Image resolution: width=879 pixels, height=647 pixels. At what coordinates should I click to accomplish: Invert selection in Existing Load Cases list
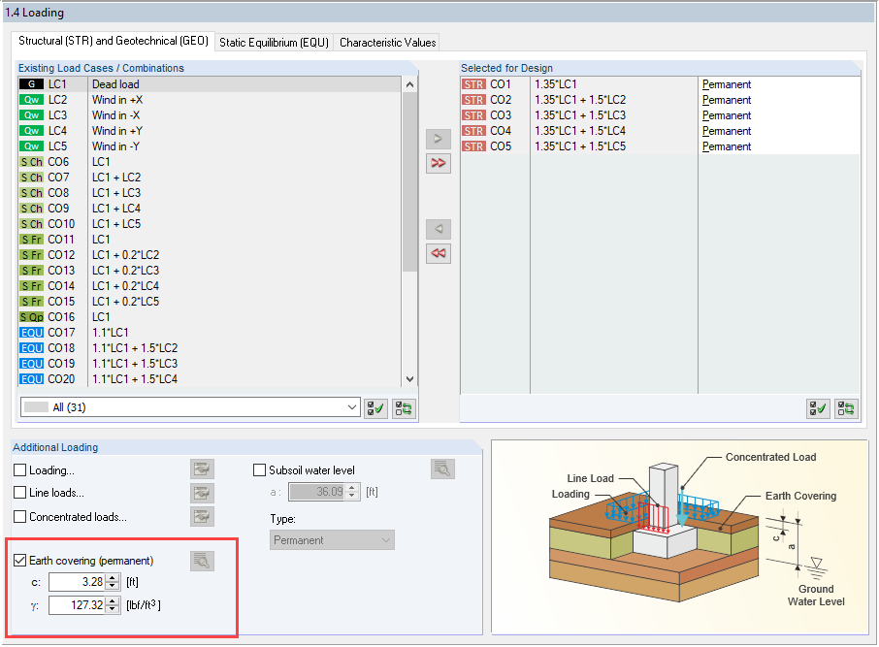coord(404,408)
